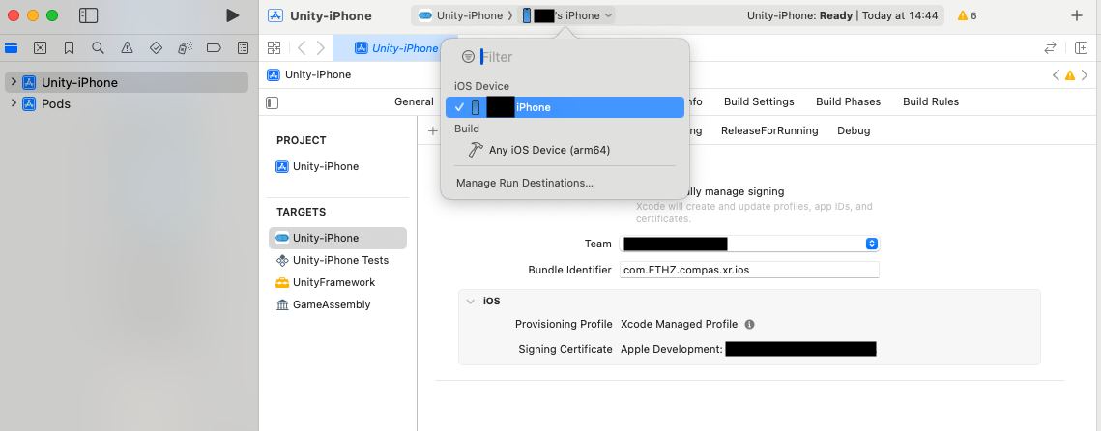This screenshot has width=1101, height=431.
Task: Open Manage Run Destinations
Action: pyautogui.click(x=525, y=183)
